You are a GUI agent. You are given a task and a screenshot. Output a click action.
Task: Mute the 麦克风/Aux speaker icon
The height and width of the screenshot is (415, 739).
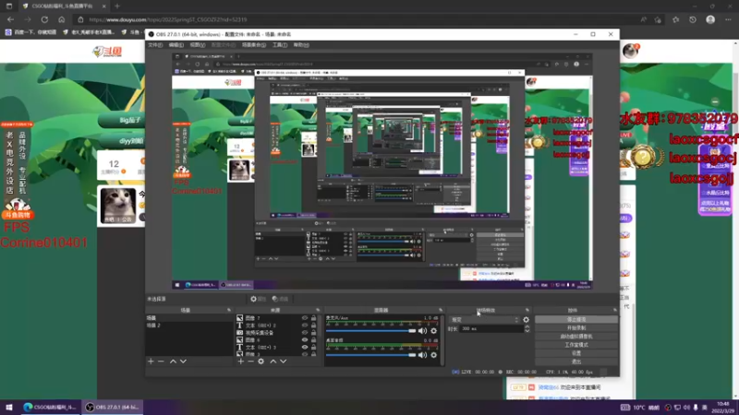(x=423, y=331)
